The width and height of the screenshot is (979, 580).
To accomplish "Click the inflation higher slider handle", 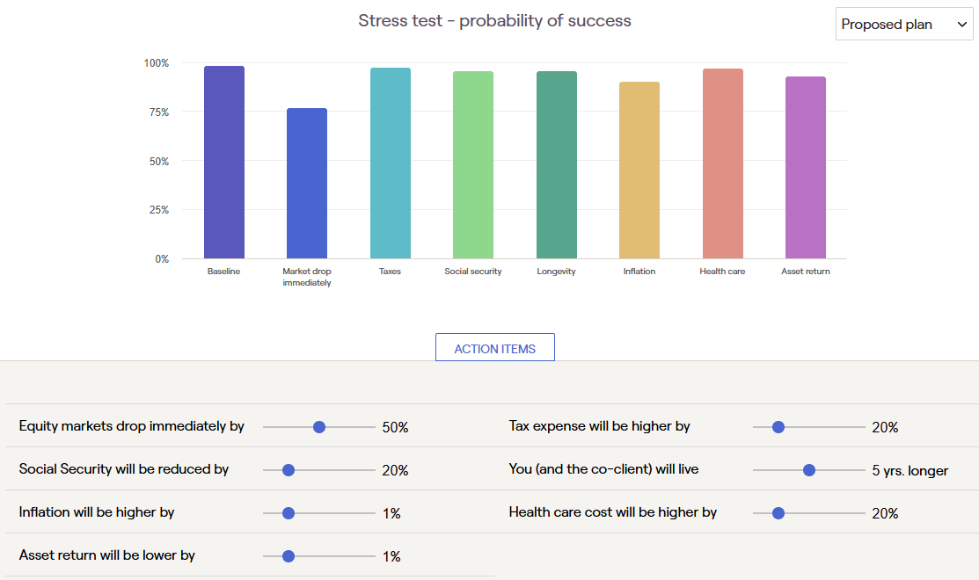I will click(288, 513).
